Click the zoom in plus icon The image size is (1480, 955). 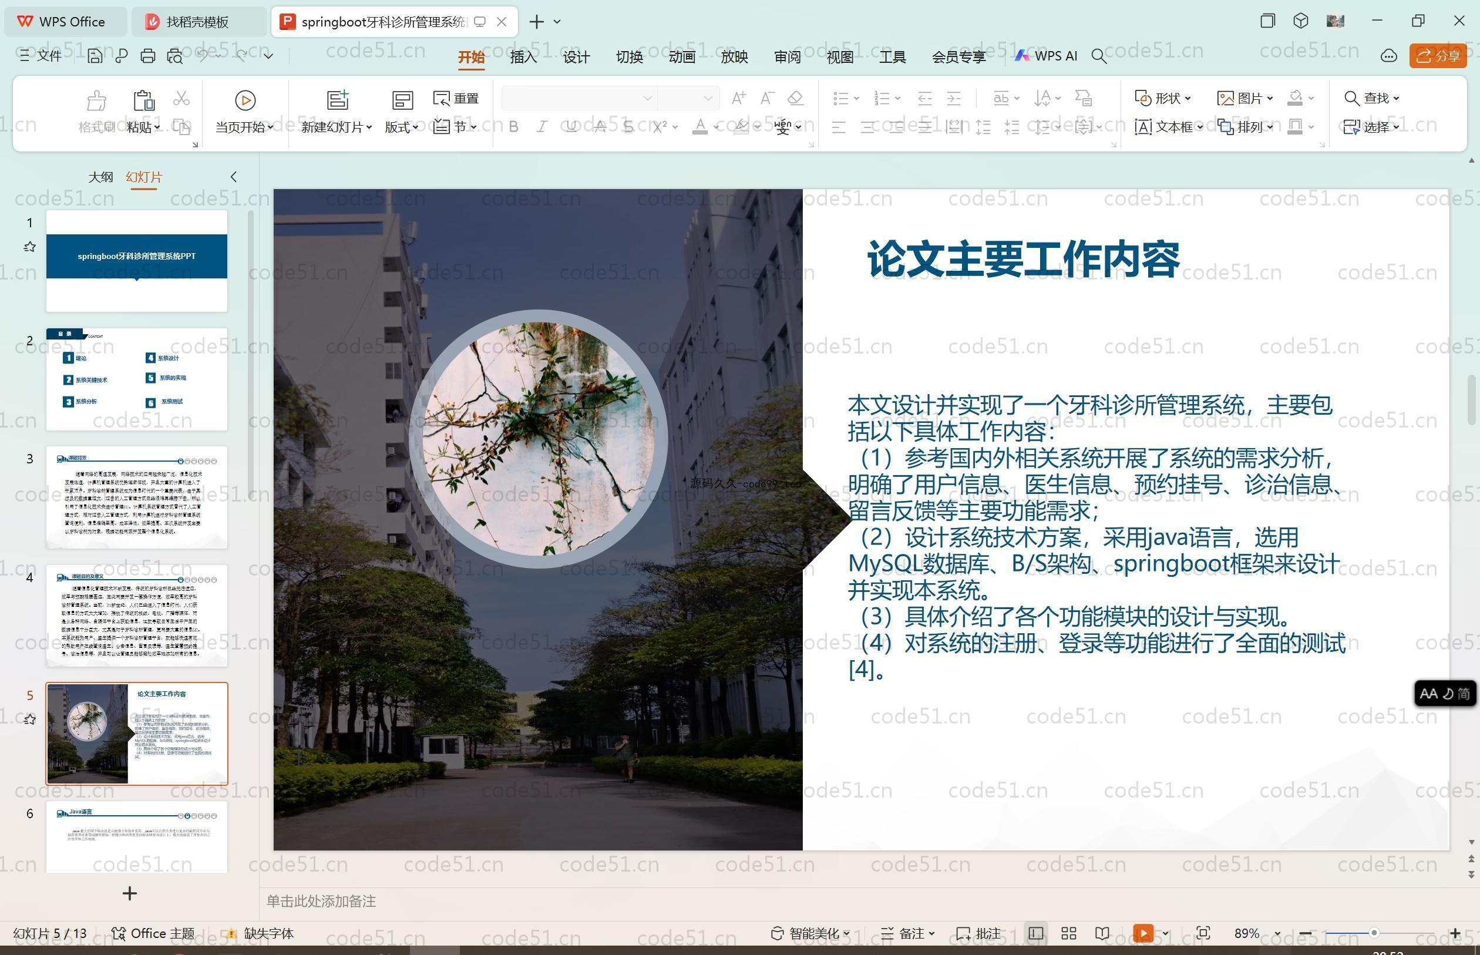[1455, 933]
